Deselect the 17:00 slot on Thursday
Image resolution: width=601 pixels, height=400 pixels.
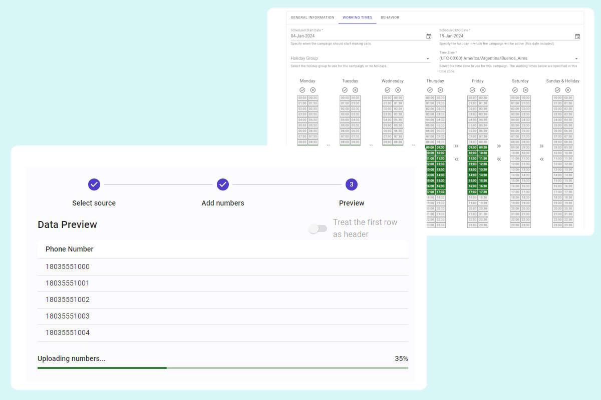click(x=431, y=191)
